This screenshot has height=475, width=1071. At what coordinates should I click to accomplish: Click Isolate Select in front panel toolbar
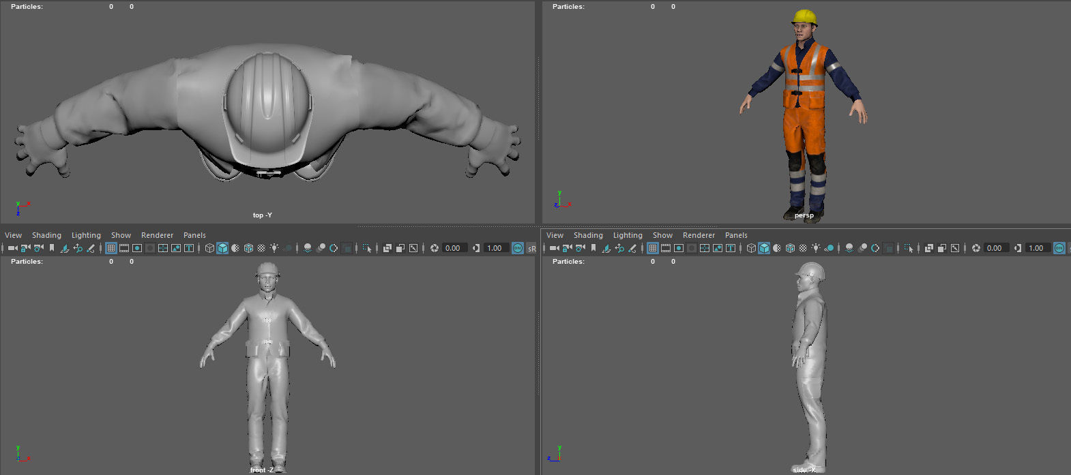[x=367, y=248]
